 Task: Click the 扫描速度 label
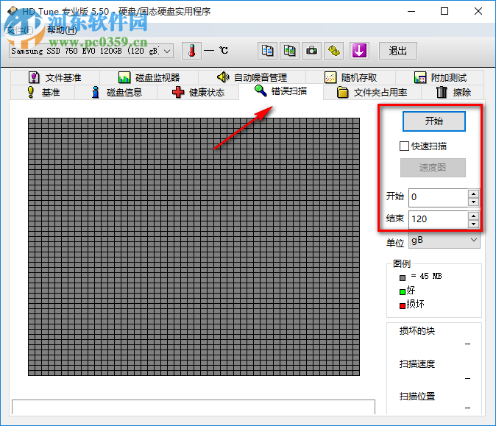(417, 364)
